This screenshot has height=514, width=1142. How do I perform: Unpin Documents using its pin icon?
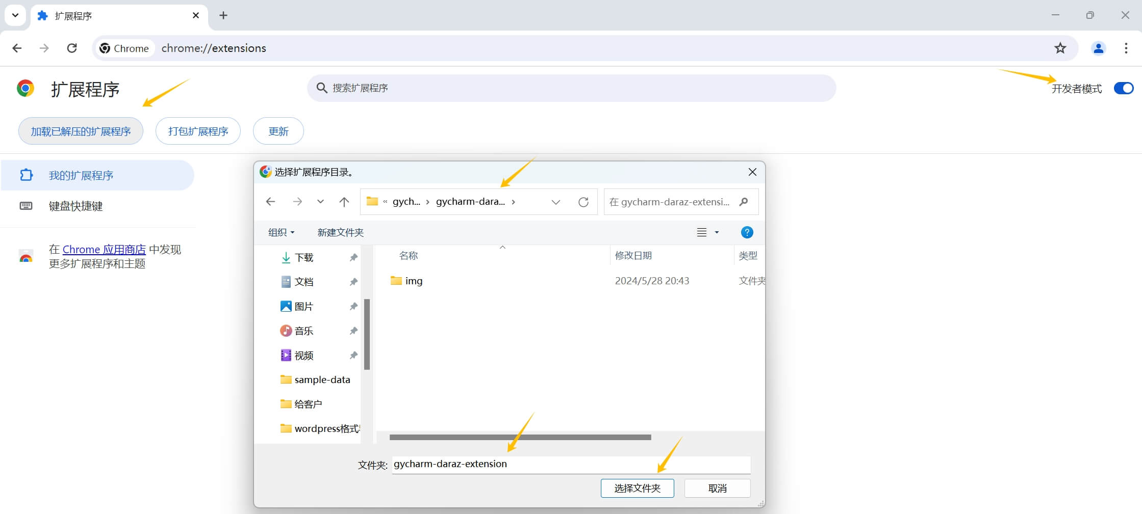pos(353,282)
